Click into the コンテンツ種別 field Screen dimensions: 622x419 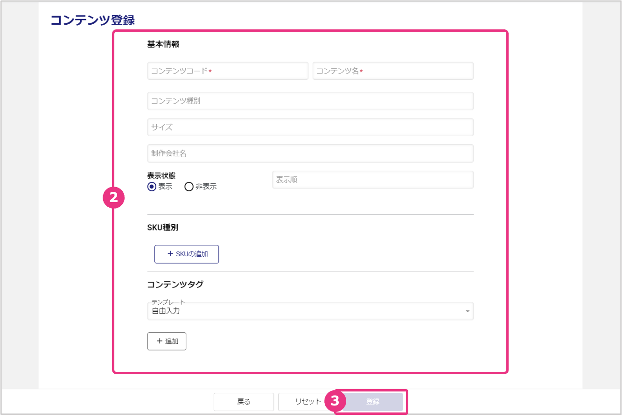(310, 101)
